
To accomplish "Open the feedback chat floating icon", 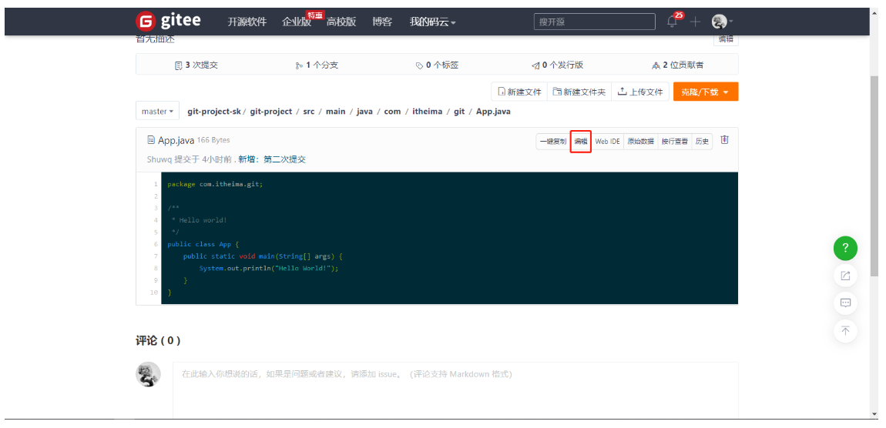I will point(845,303).
